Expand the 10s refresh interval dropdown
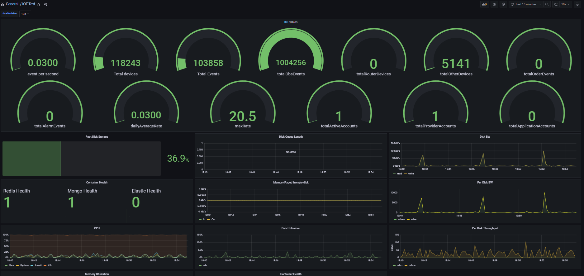The image size is (584, 276). tap(566, 4)
